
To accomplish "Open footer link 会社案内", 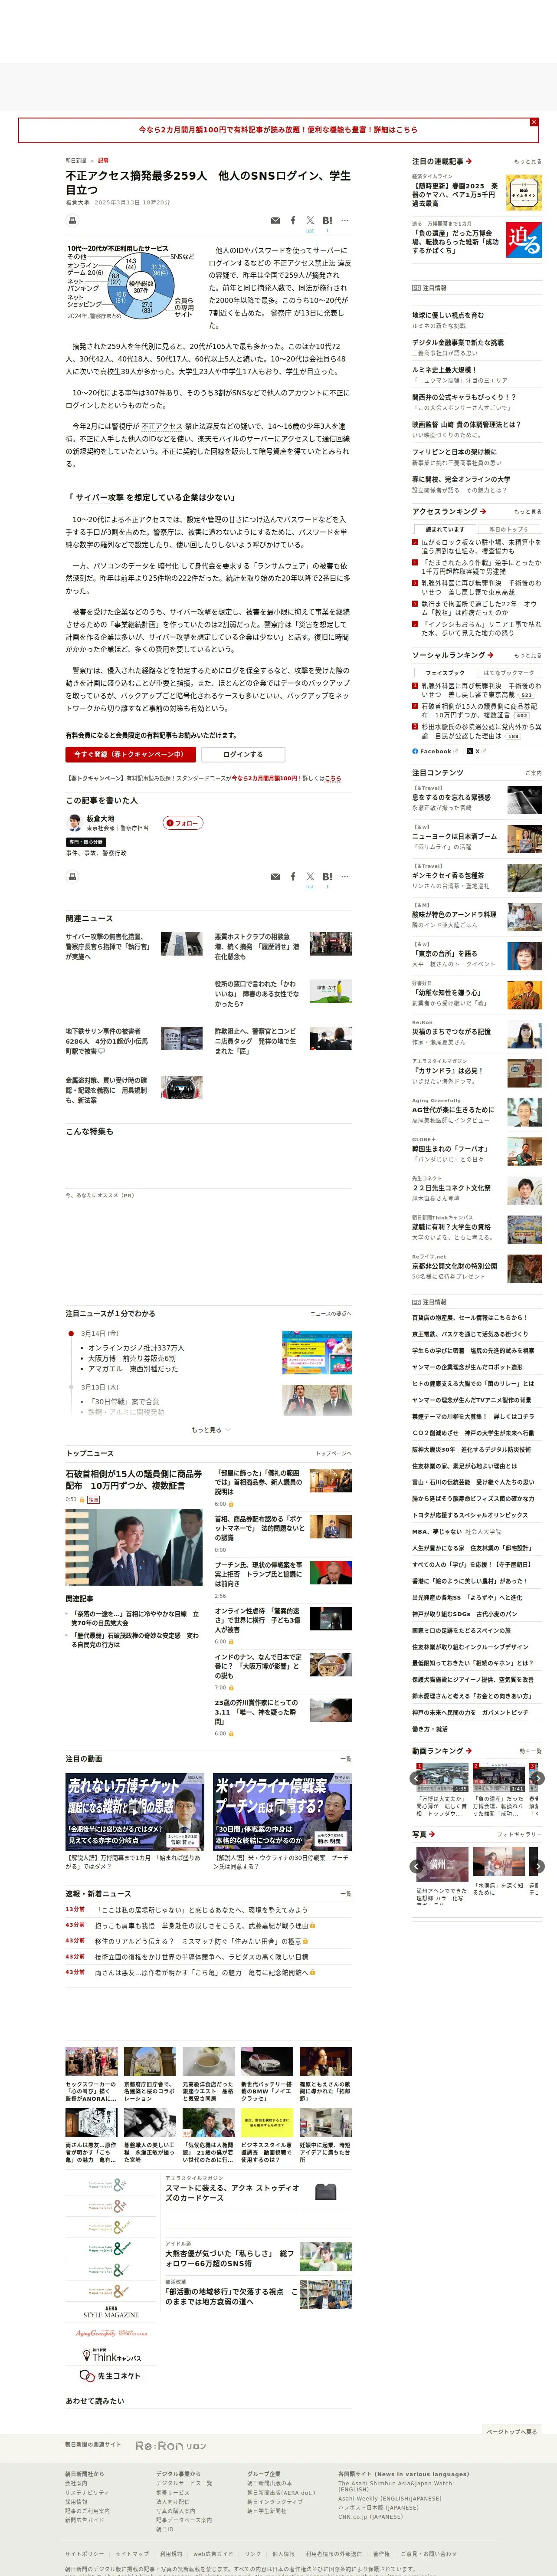I will [x=76, y=2483].
